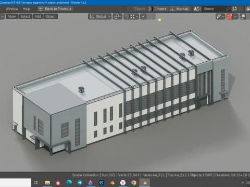Open the gizmo options dropdown arrow

click(x=235, y=17)
